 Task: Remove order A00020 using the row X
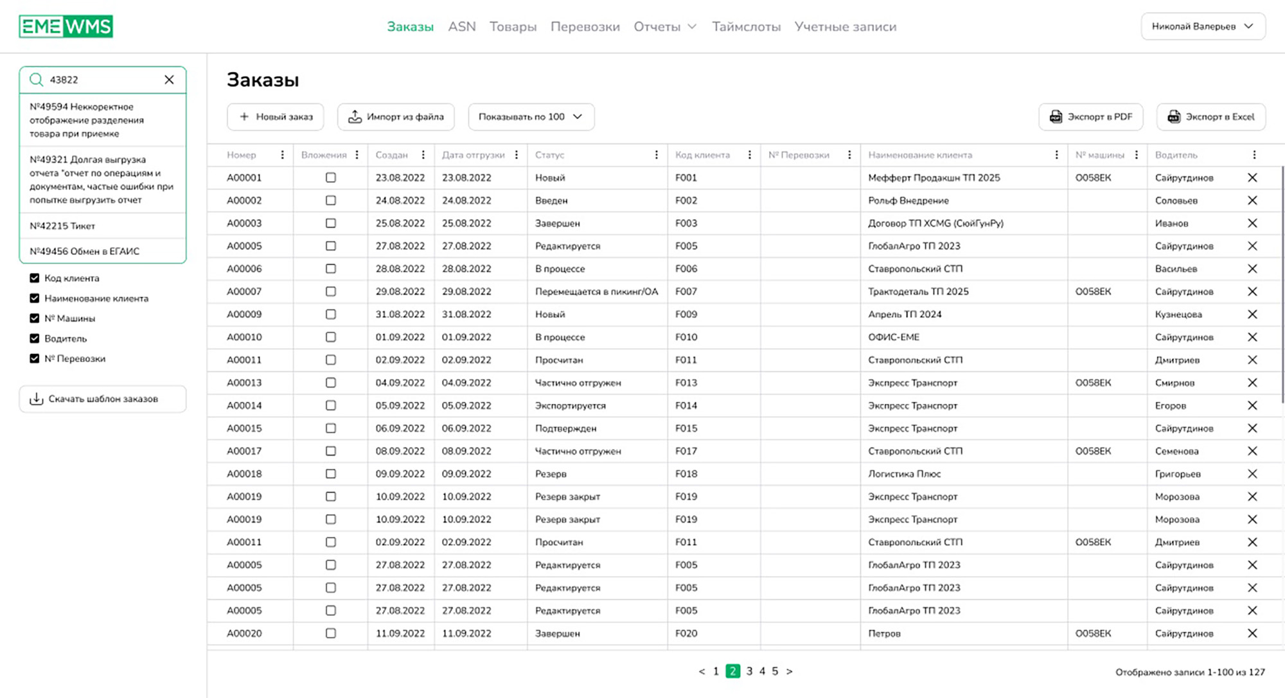click(x=1252, y=633)
